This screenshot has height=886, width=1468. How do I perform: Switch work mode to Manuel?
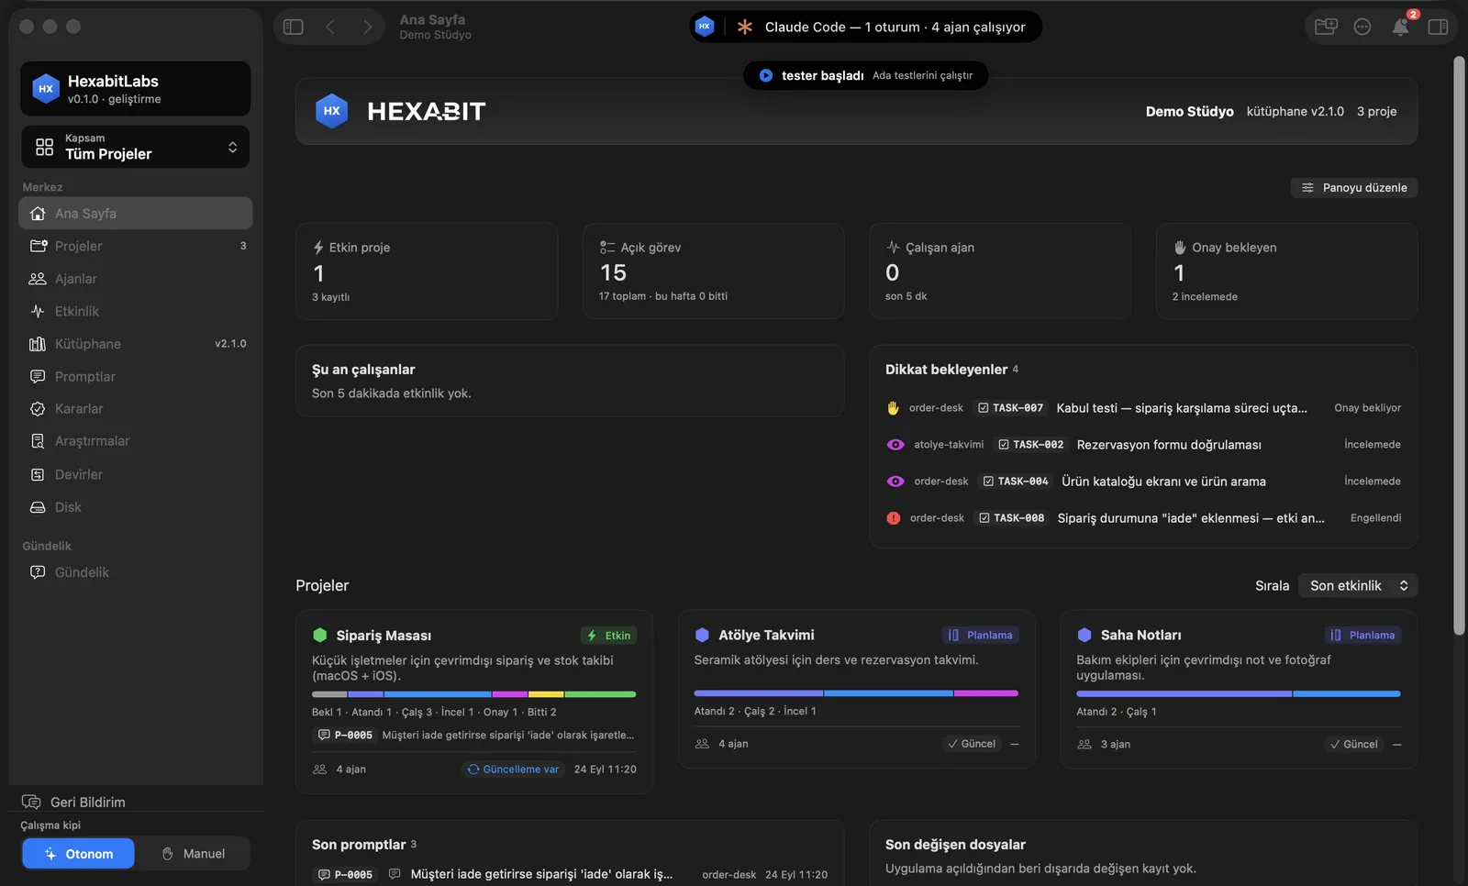[194, 853]
